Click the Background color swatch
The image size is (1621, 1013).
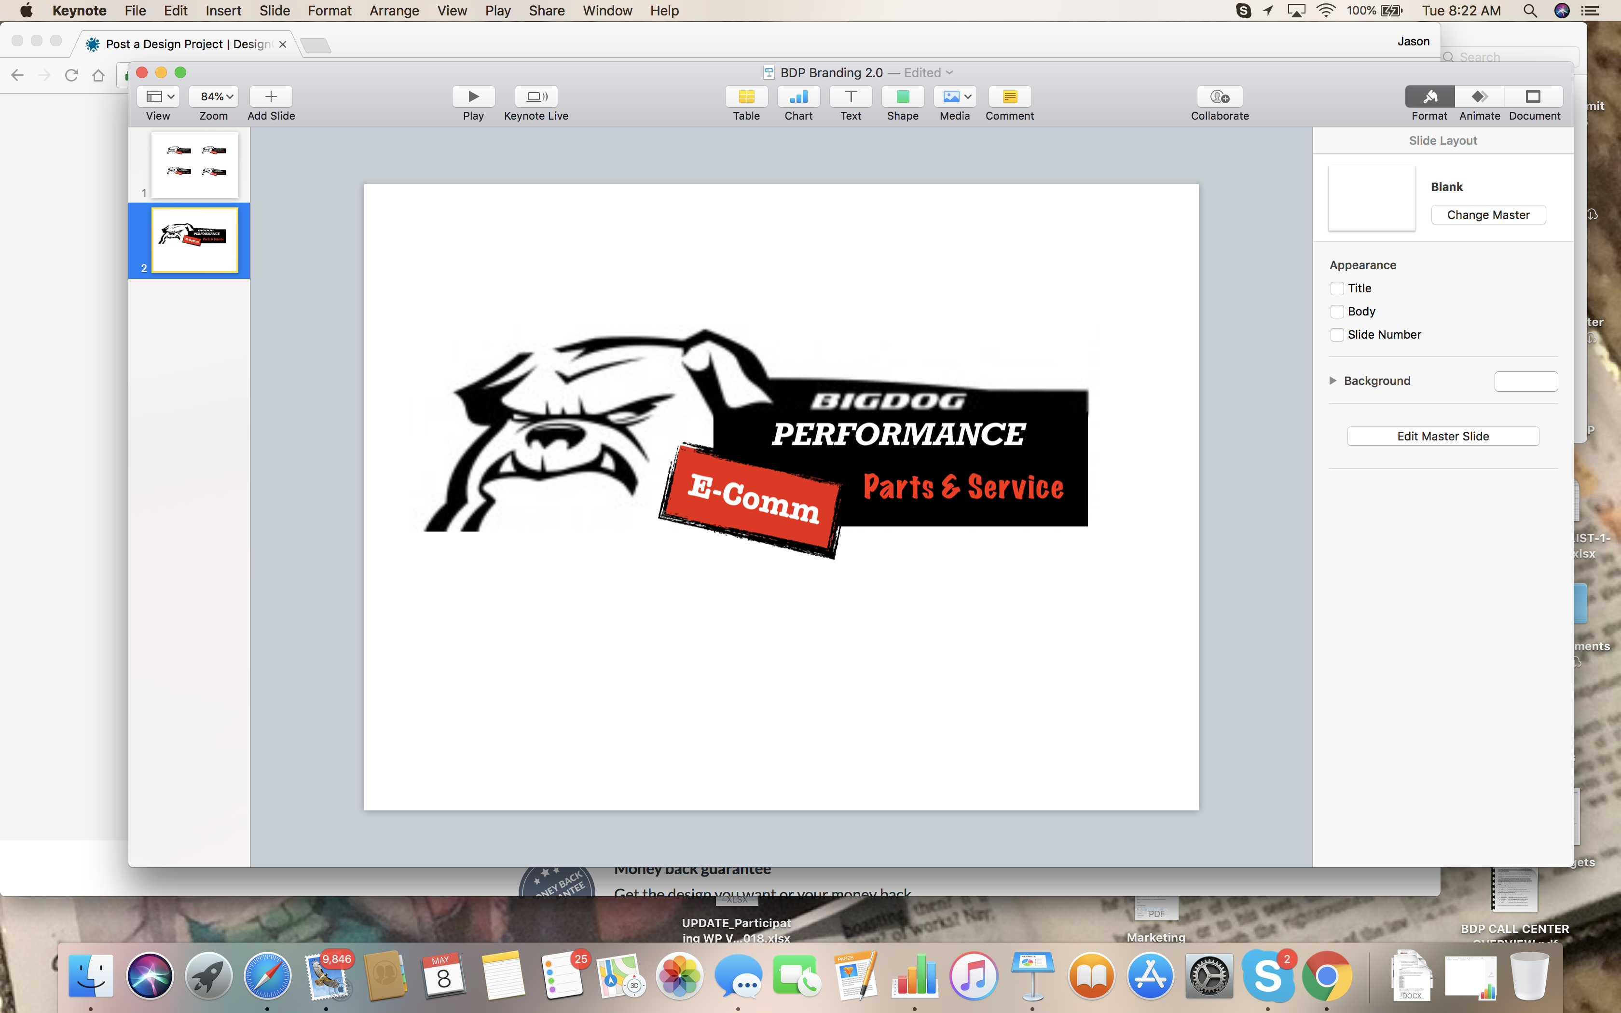pyautogui.click(x=1525, y=381)
